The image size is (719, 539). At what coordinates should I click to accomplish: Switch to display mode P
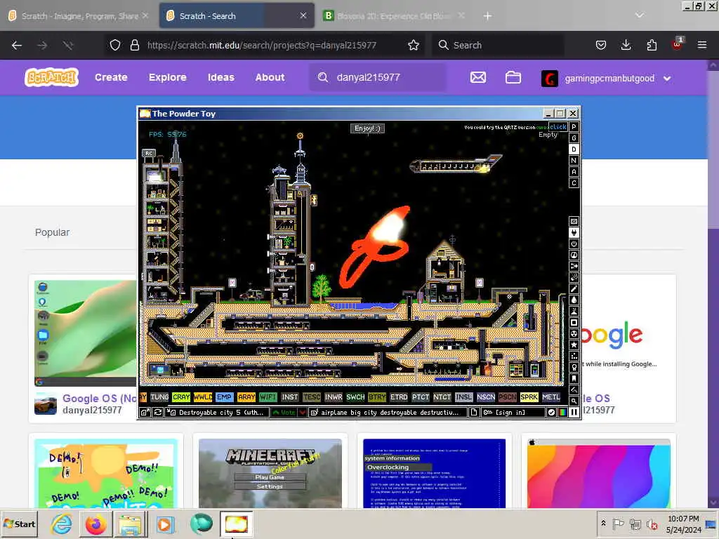point(574,126)
